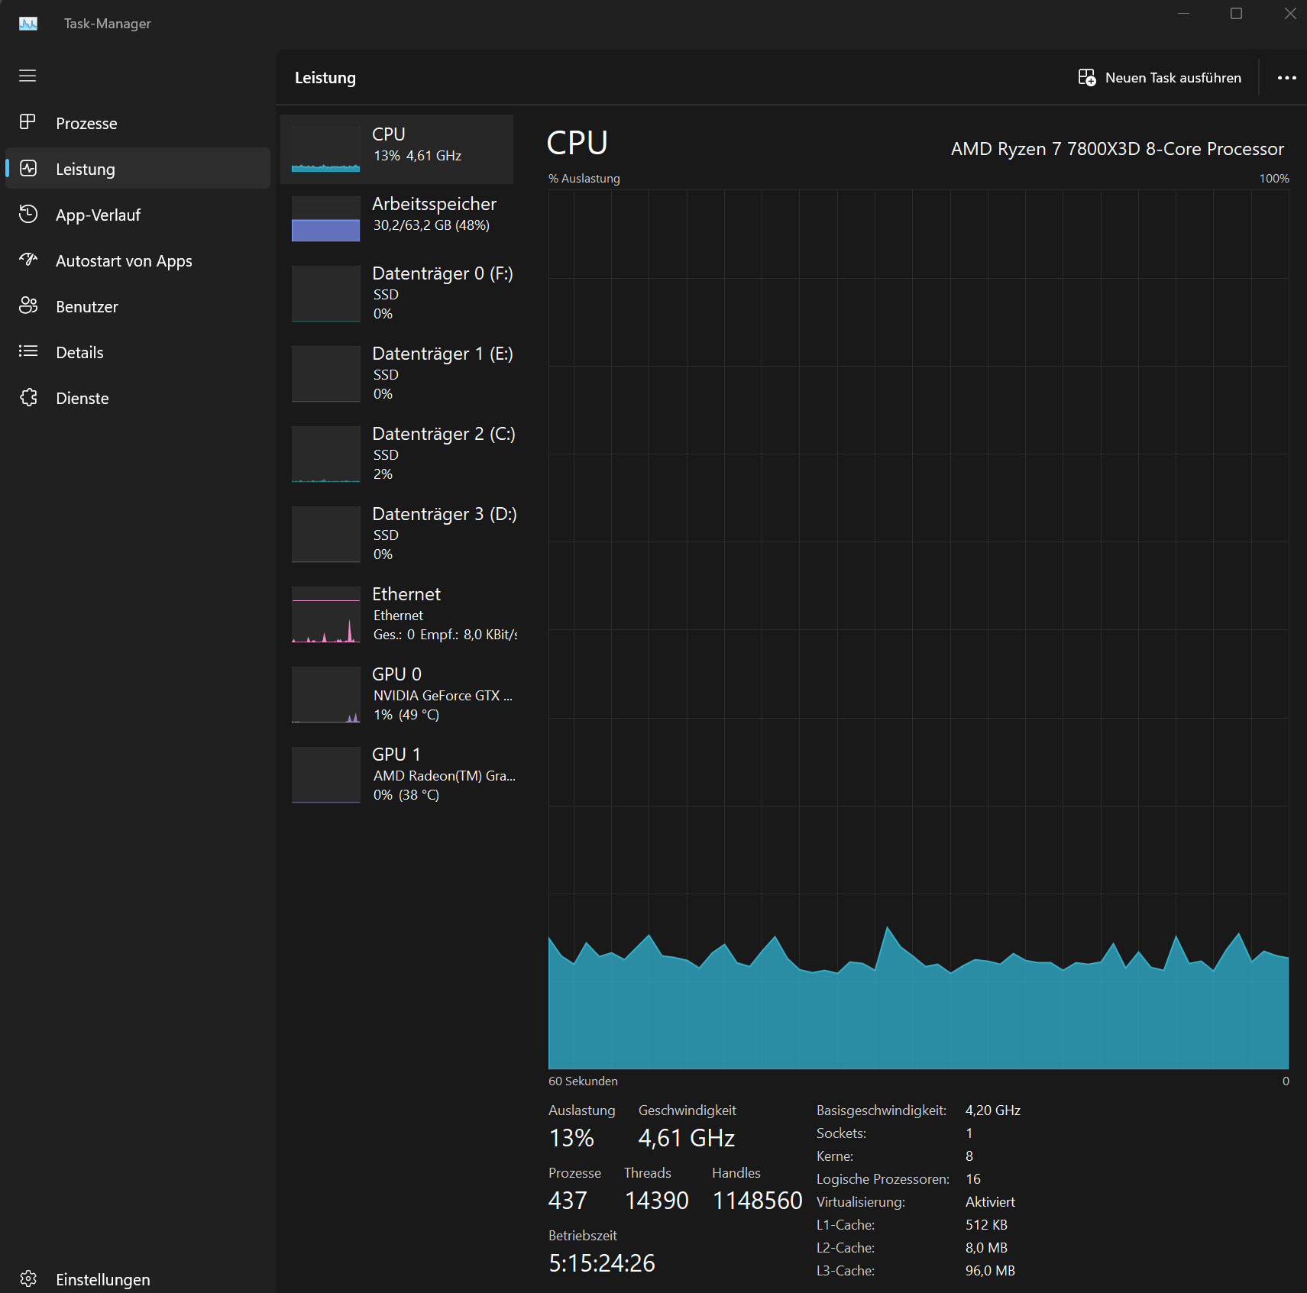Click the large CPU utilization graph
Viewport: 1307px width, 1293px height.
pos(918,629)
